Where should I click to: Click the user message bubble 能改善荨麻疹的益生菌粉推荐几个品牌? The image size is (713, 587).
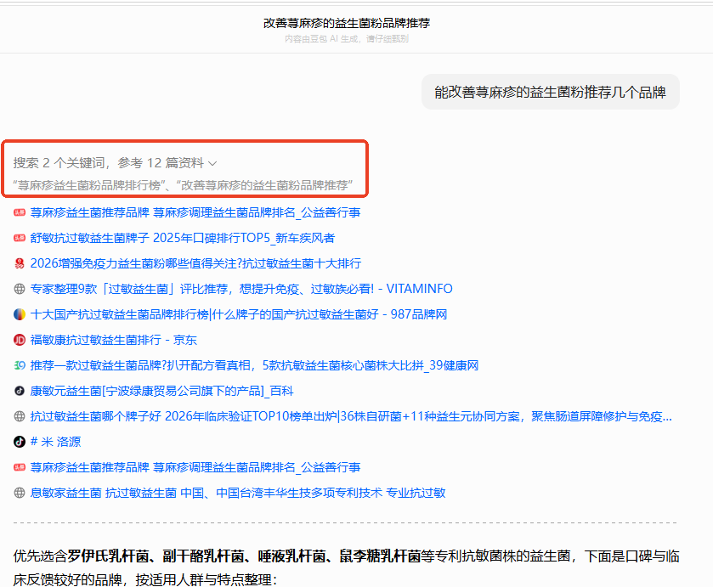[550, 92]
